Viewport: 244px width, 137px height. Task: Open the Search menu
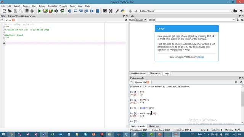tap(17, 6)
